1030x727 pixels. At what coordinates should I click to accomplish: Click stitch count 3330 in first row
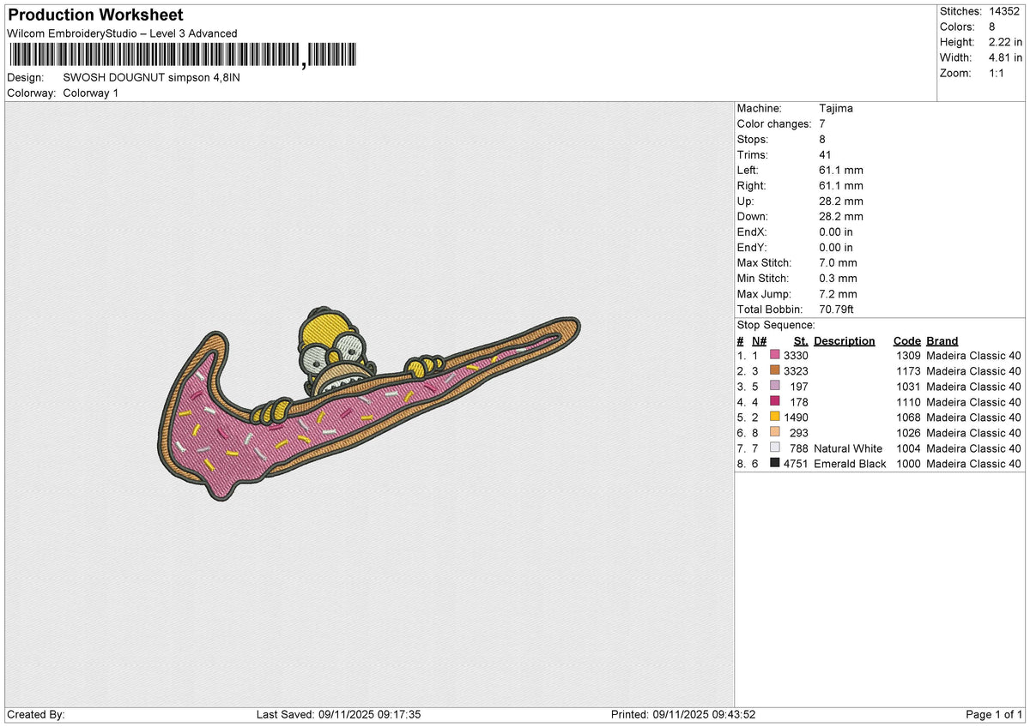[x=796, y=356]
